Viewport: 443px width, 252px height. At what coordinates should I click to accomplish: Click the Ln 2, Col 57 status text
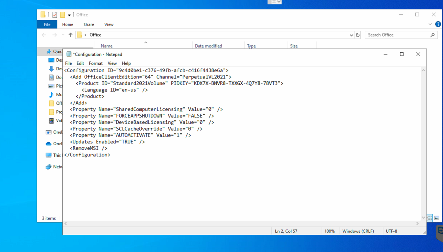(286, 231)
